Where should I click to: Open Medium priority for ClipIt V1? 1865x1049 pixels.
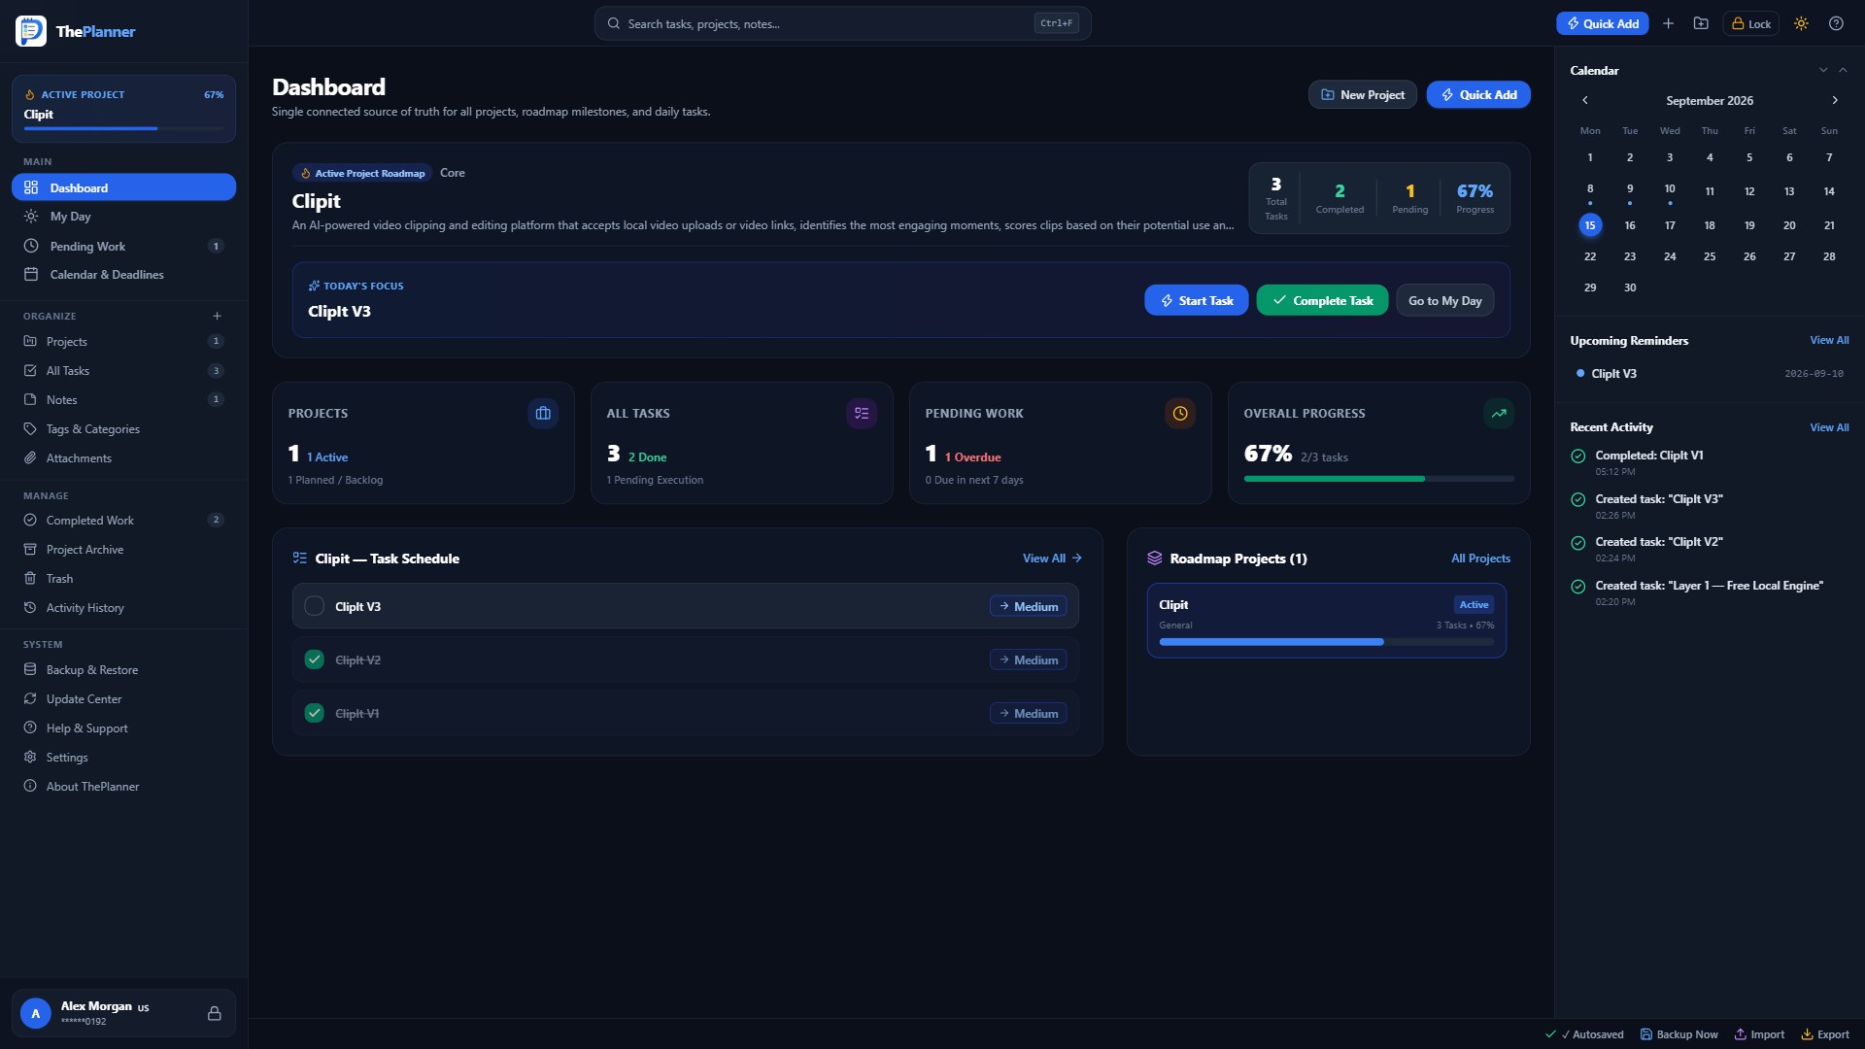pyautogui.click(x=1029, y=713)
